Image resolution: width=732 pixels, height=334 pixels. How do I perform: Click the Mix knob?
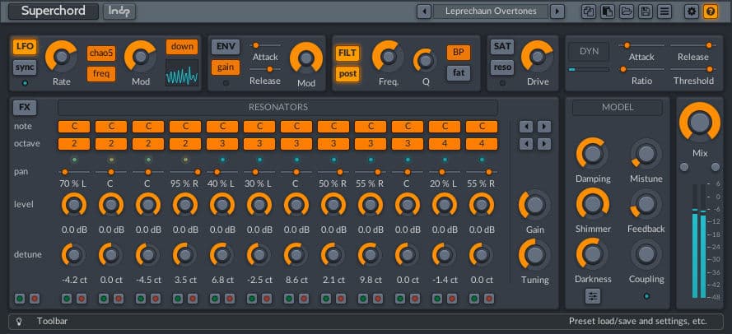(699, 123)
